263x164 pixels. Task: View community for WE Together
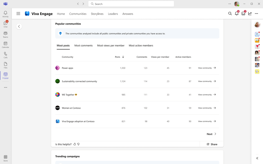point(207,95)
